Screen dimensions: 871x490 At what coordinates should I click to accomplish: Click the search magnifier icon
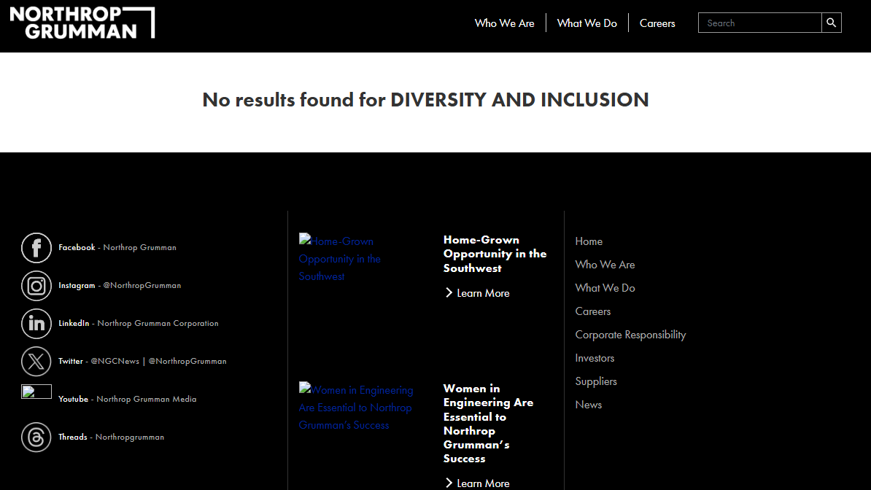(x=831, y=23)
